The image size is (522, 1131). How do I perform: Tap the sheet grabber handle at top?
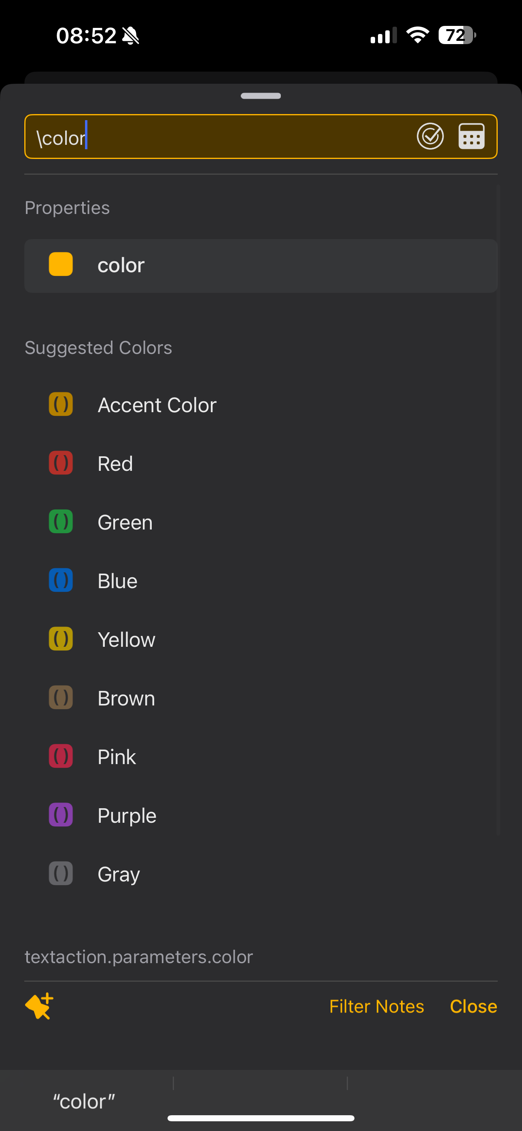point(261,96)
